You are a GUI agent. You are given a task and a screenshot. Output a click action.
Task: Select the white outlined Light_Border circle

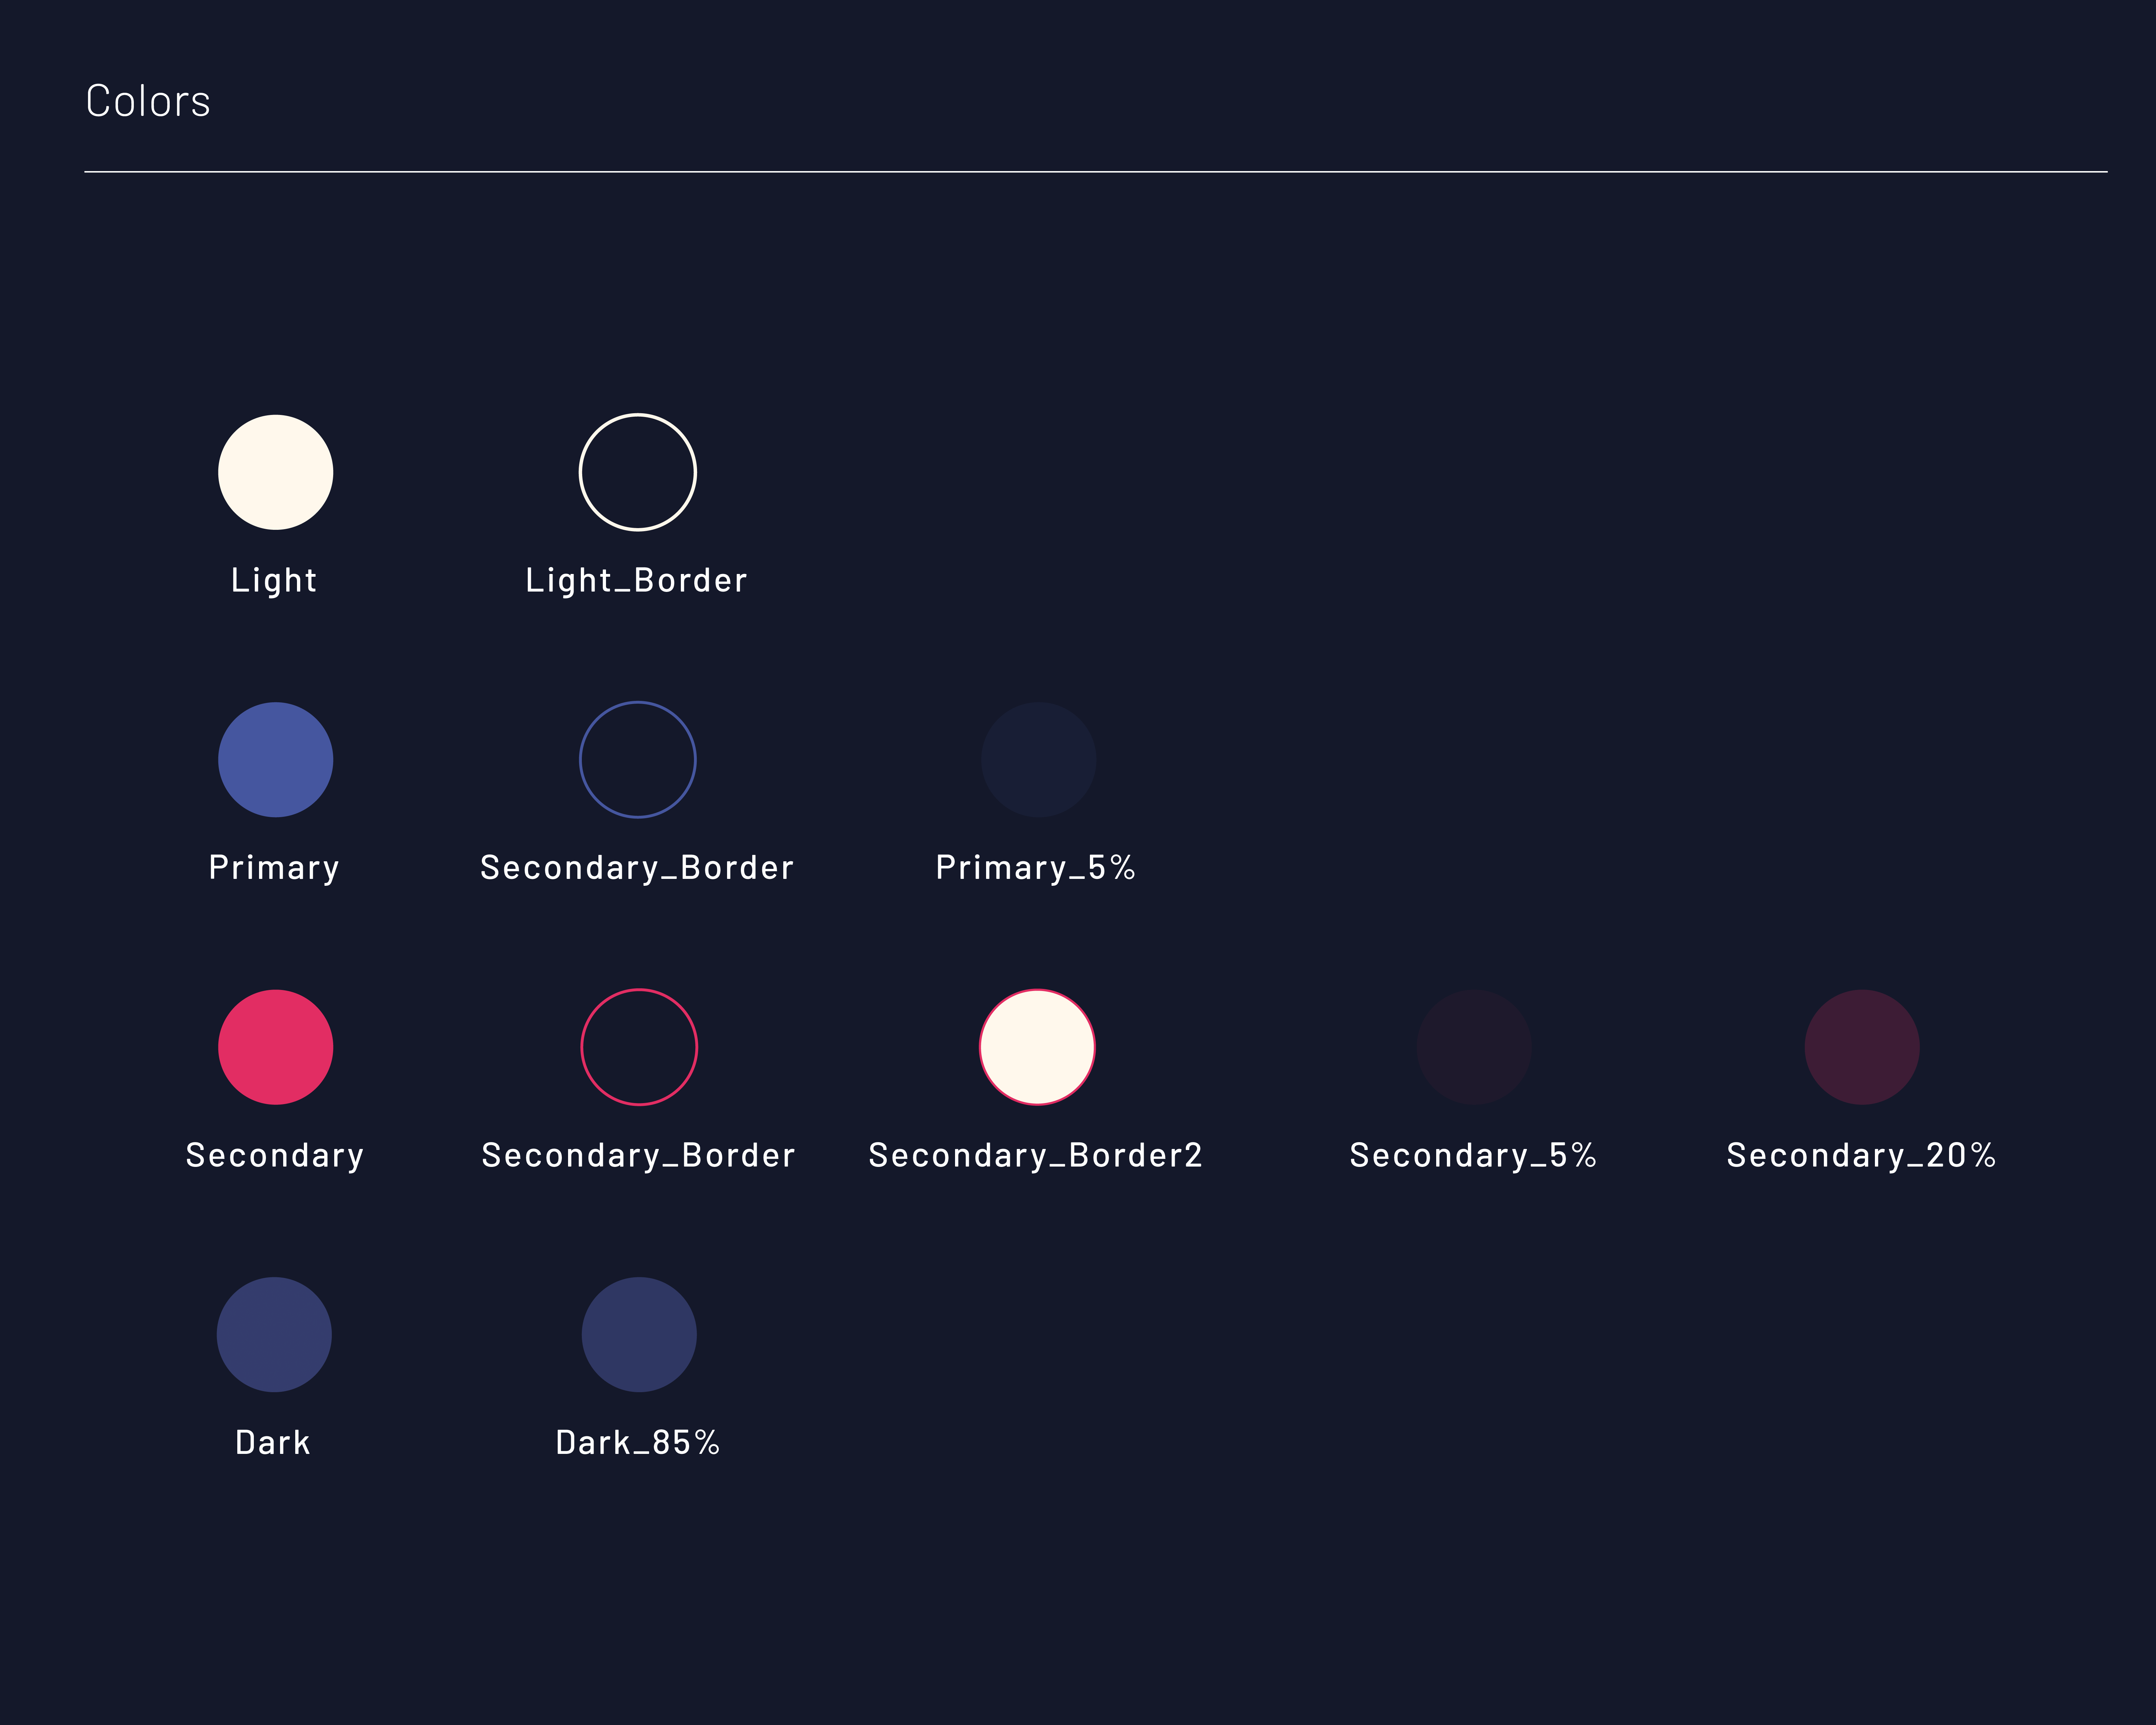pyautogui.click(x=637, y=472)
